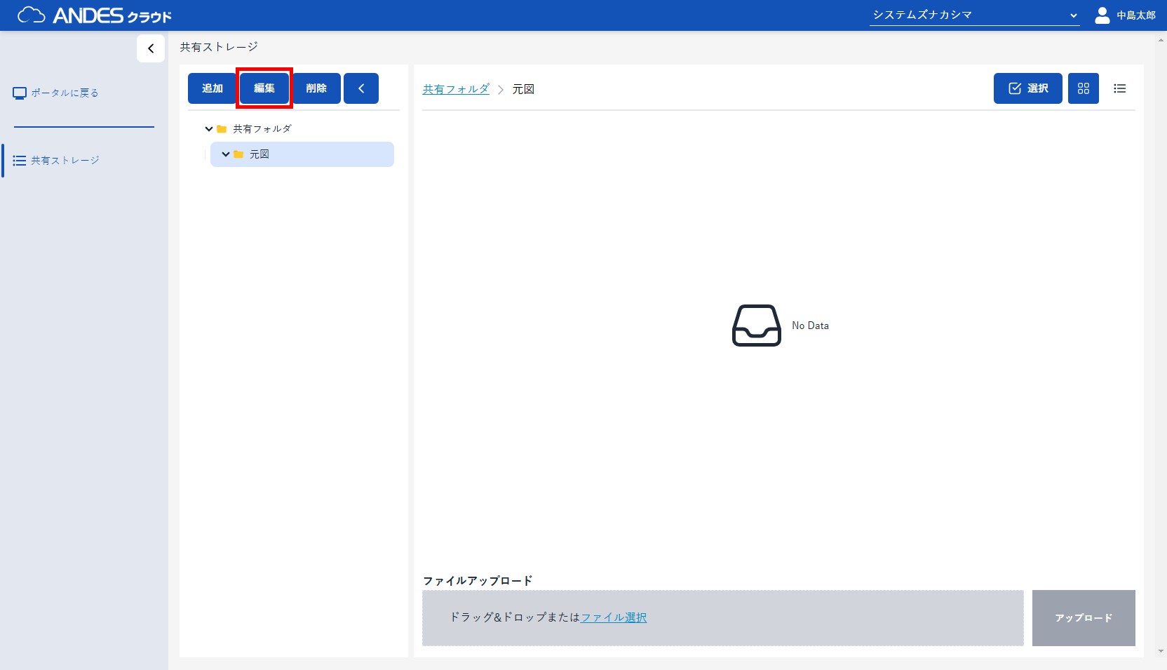Click the folder icon beside 元図
Viewport: 1167px width, 670px height.
238,154
